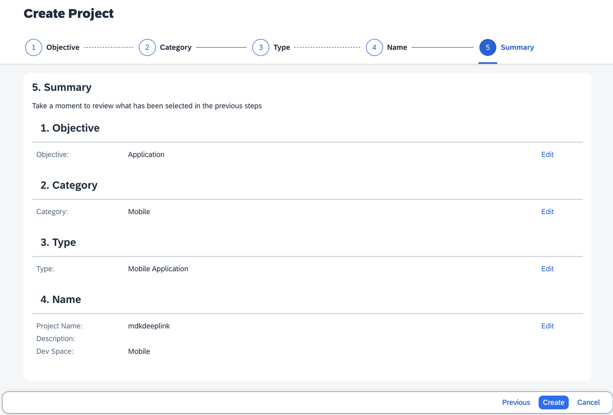613x415 pixels.
Task: Edit the Project Name section
Action: (x=547, y=326)
